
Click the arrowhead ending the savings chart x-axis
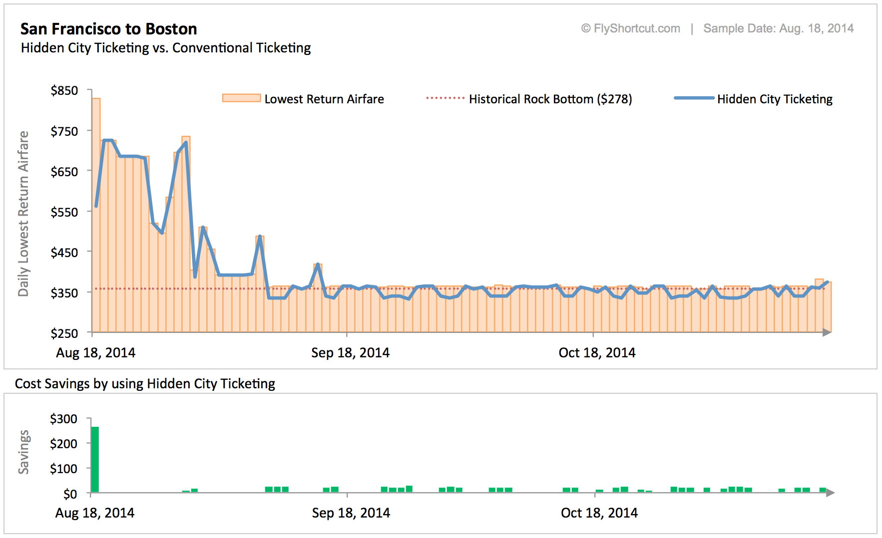[830, 493]
